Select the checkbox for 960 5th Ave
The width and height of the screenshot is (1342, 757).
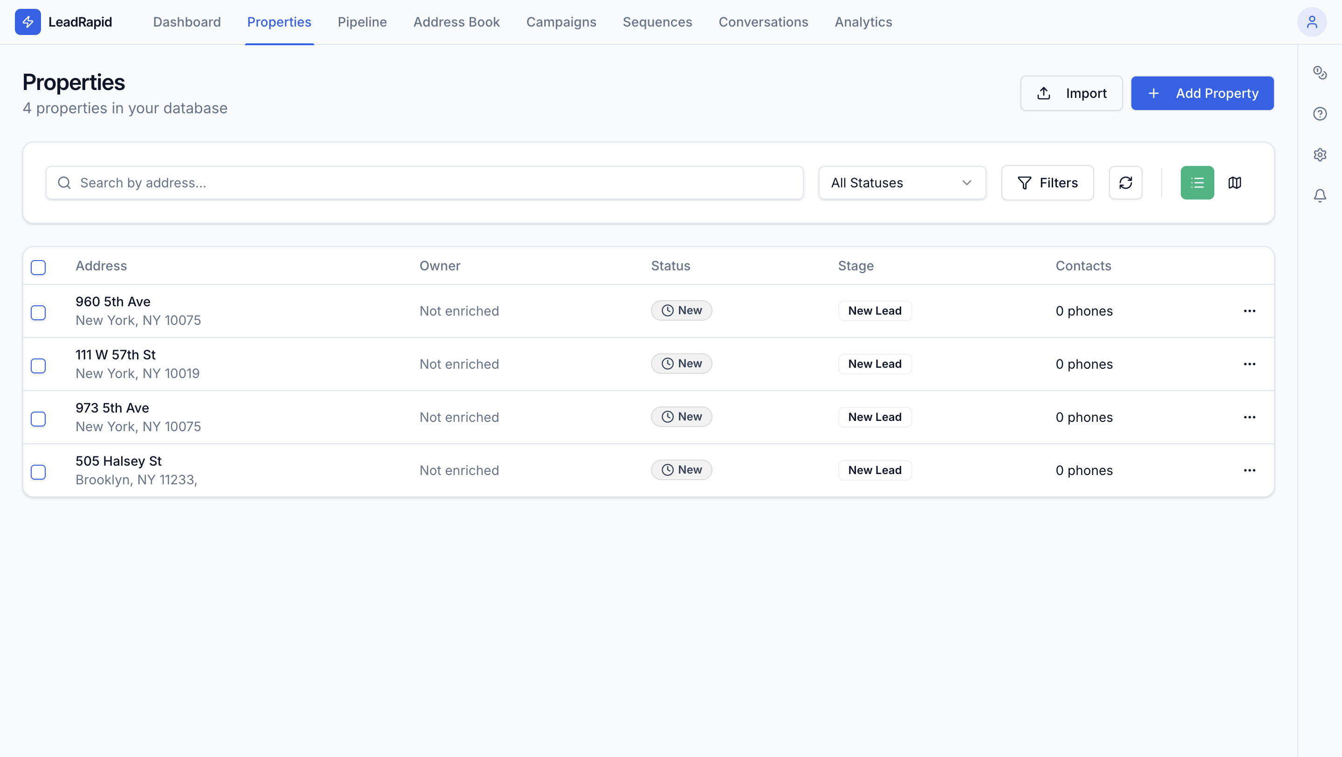point(39,312)
